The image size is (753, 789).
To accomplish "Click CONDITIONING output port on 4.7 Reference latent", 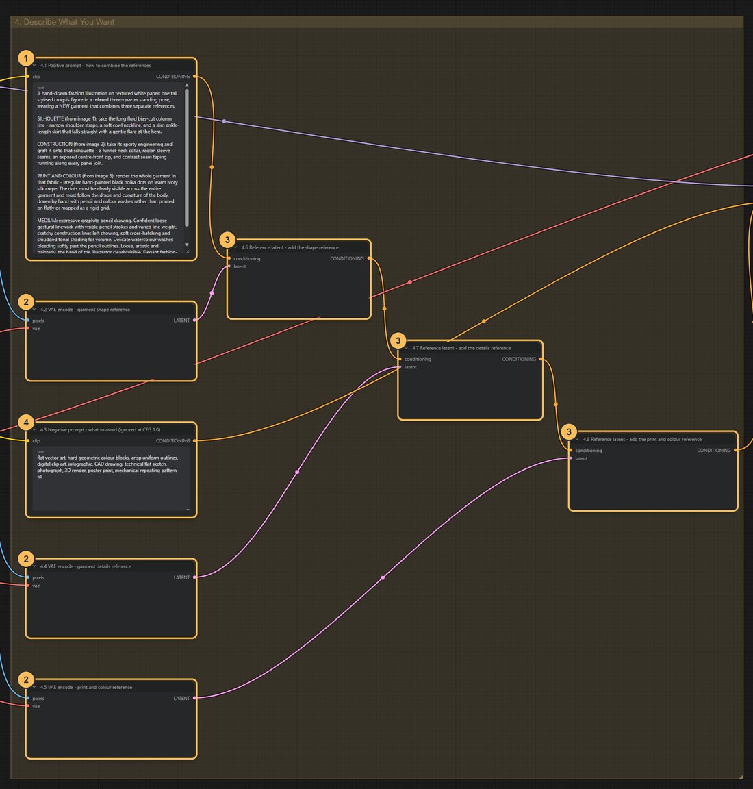I will click(541, 360).
